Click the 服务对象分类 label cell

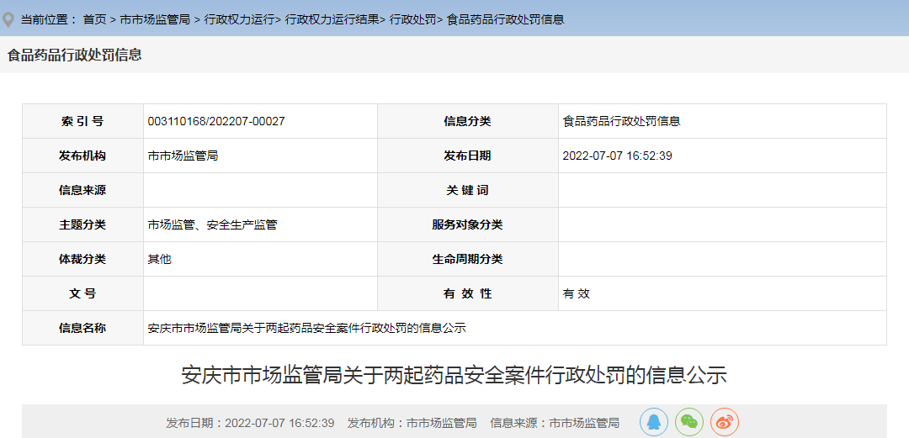pos(468,224)
